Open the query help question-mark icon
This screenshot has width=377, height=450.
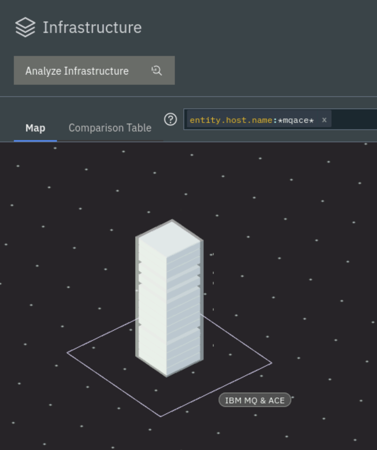[171, 119]
